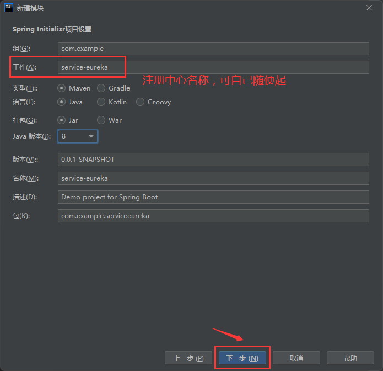Click the Name field with service-eureka

coord(213,178)
